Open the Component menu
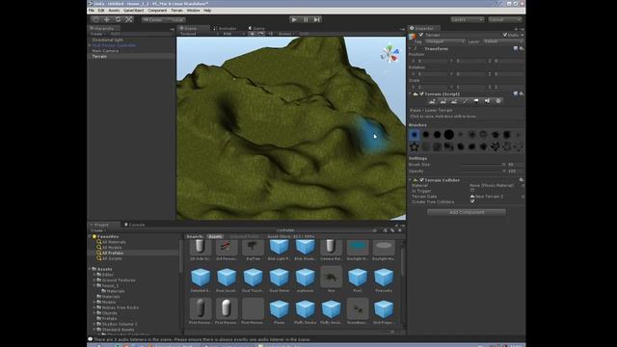This screenshot has height=347, width=617. (x=157, y=11)
